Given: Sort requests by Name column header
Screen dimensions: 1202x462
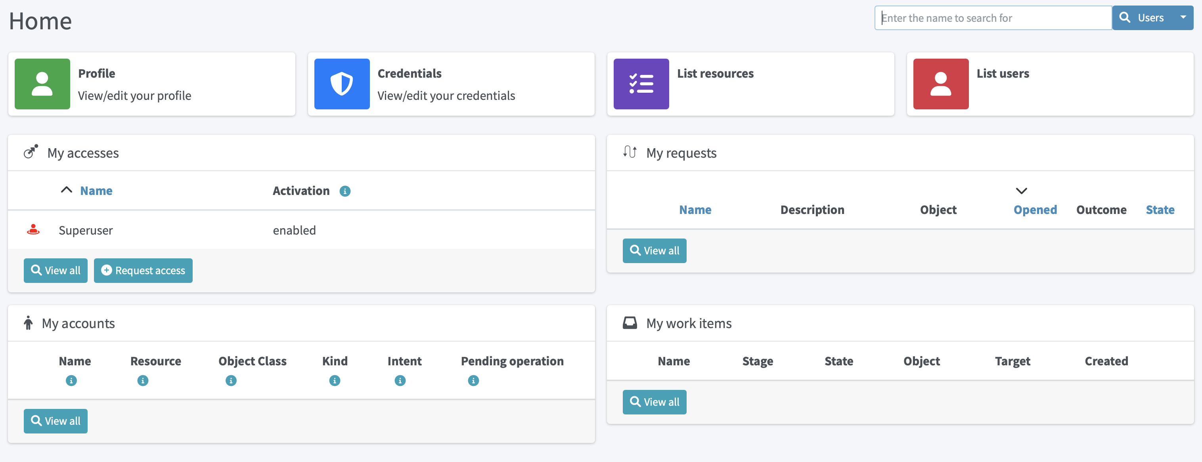Looking at the screenshot, I should click(695, 210).
